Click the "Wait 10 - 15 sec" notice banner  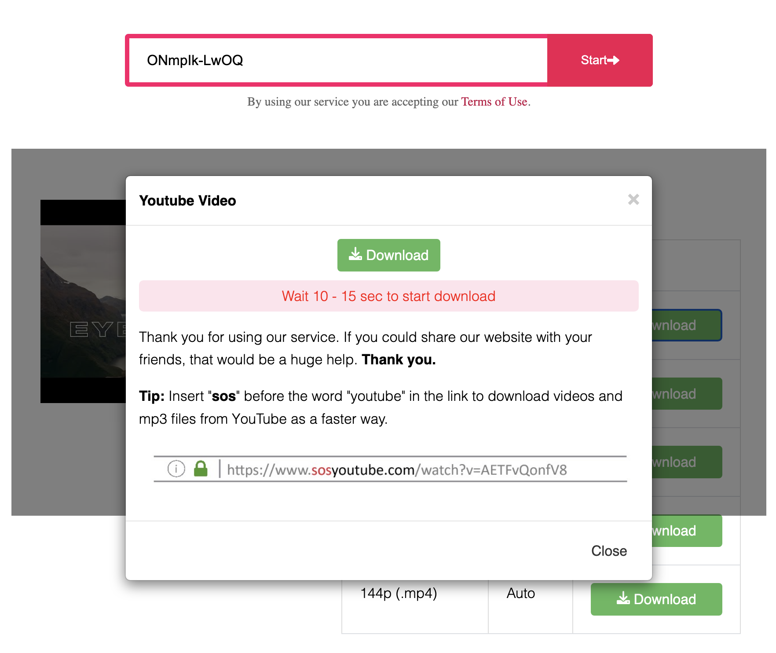point(388,296)
